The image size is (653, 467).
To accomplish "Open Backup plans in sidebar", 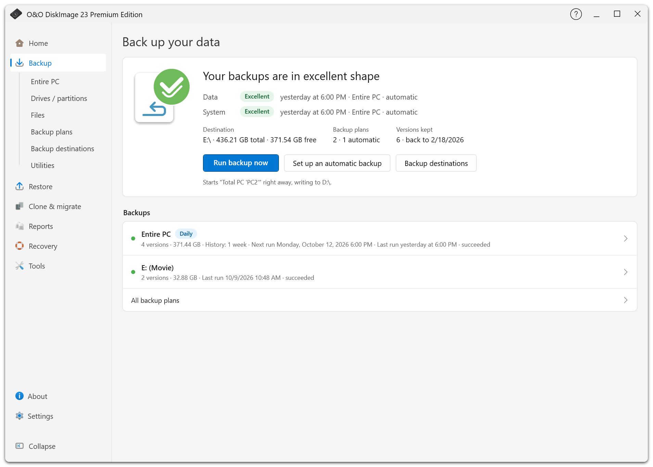I will pyautogui.click(x=52, y=132).
